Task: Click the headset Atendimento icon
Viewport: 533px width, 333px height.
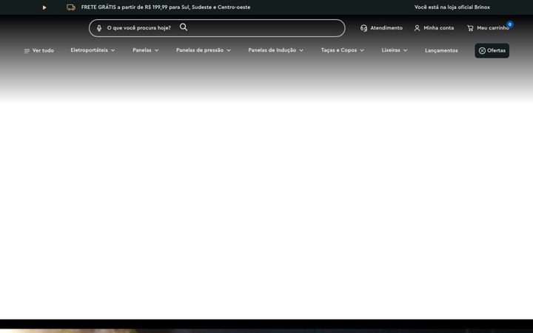Action: 363,28
